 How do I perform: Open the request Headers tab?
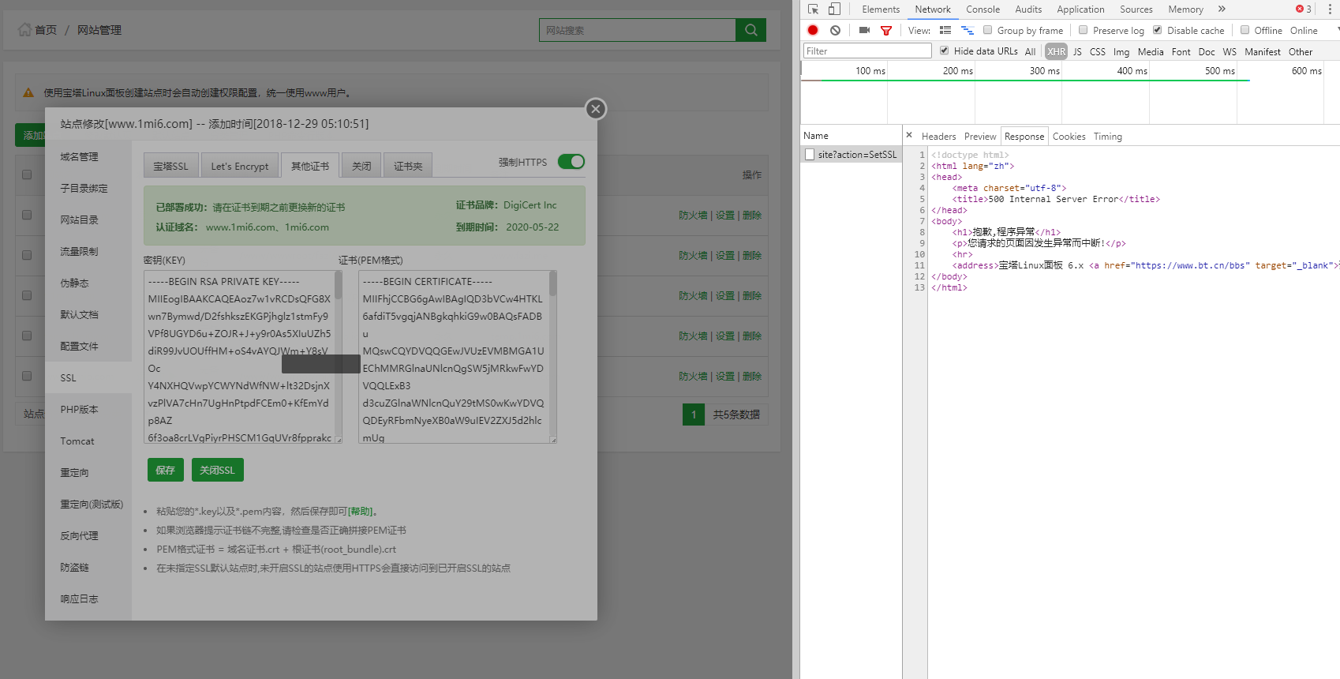coord(938,137)
